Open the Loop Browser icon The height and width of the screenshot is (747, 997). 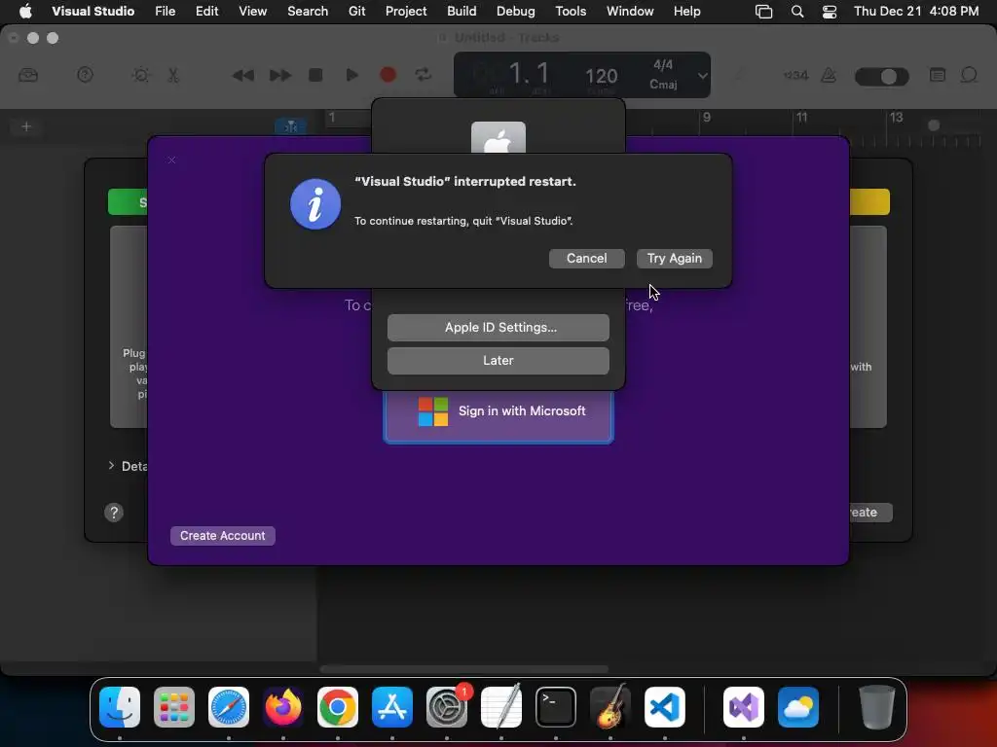[x=969, y=75]
